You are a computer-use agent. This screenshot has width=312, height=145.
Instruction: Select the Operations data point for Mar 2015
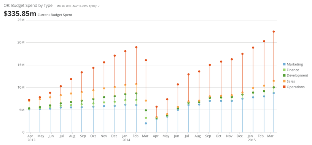(x=274, y=31)
